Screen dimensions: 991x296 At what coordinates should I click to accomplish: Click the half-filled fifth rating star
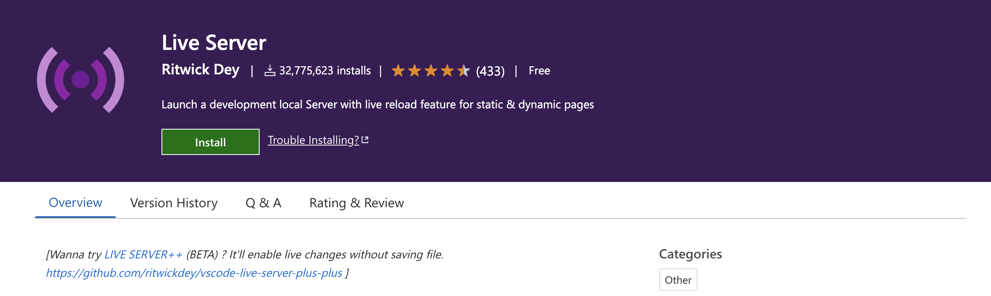pos(463,71)
